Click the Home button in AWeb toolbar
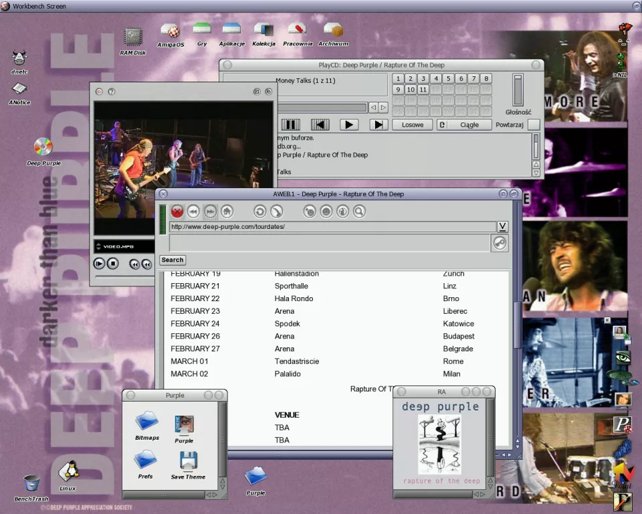This screenshot has width=642, height=514. 227,211
